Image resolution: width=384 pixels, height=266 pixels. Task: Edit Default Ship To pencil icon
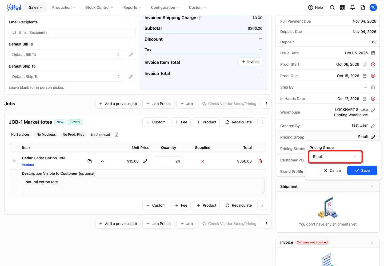[131, 77]
